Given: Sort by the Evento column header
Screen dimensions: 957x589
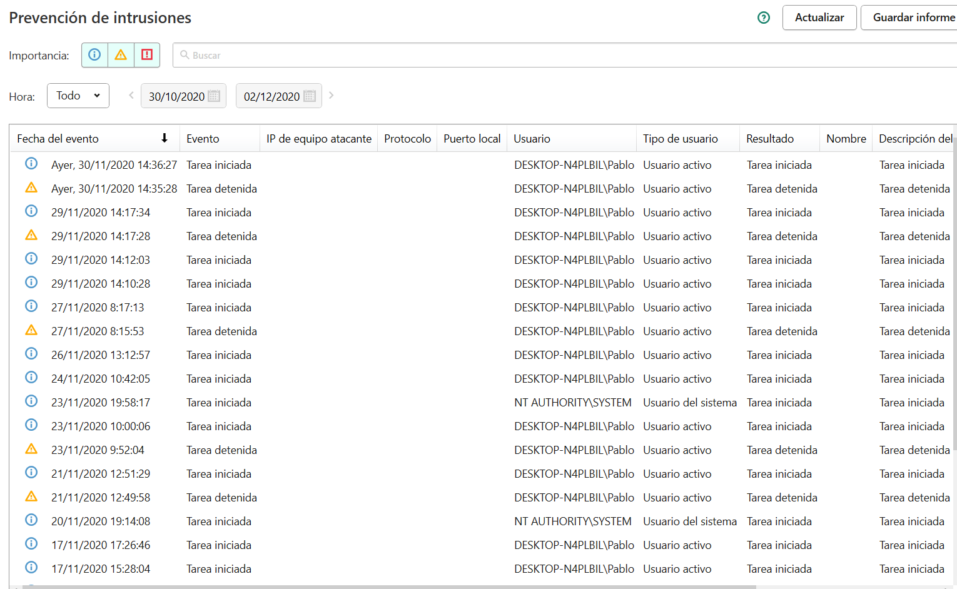Looking at the screenshot, I should [203, 139].
